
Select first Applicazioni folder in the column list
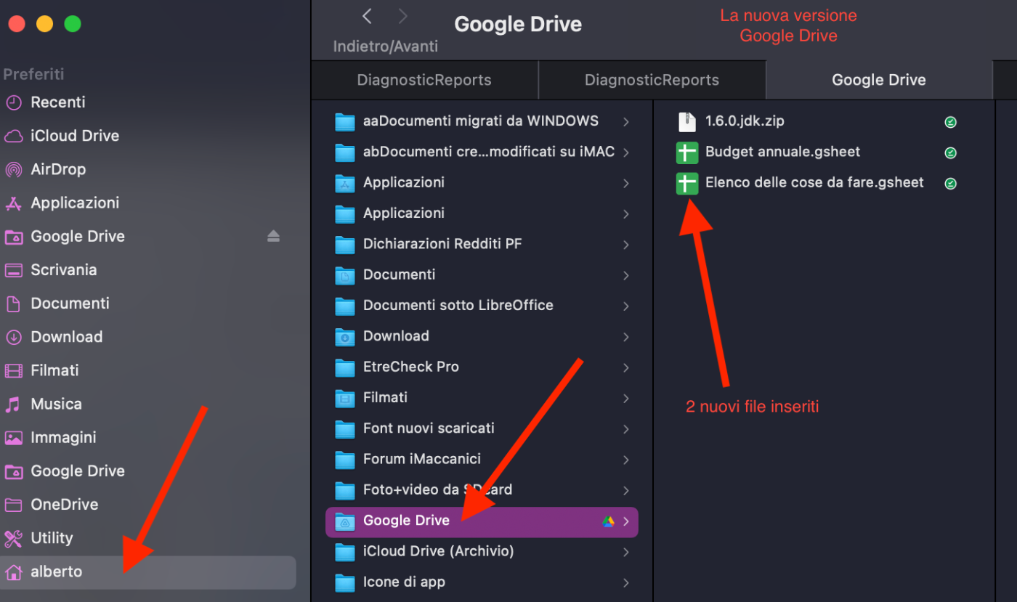482,183
